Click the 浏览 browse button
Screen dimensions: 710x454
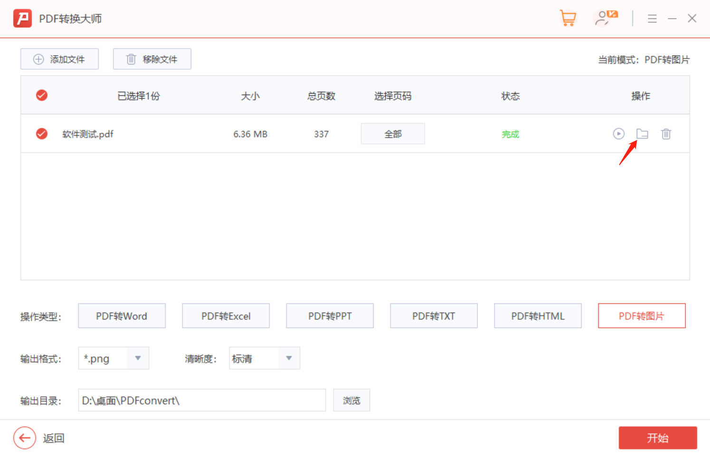tap(351, 400)
